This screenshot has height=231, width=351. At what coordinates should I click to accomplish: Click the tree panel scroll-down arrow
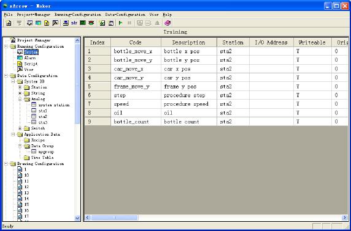(77, 218)
